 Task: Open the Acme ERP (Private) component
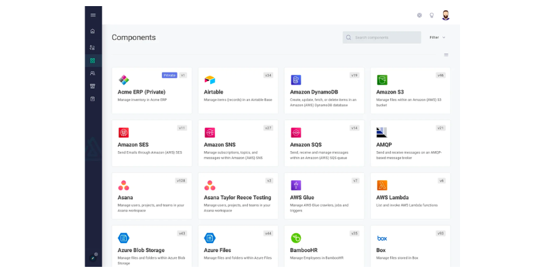[x=152, y=91]
